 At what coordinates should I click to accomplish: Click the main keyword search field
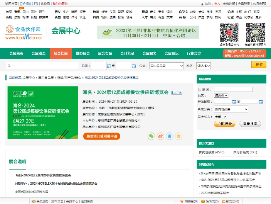(42, 66)
